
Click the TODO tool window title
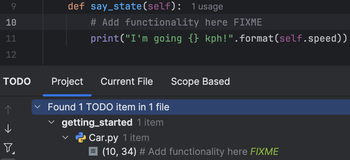click(17, 81)
